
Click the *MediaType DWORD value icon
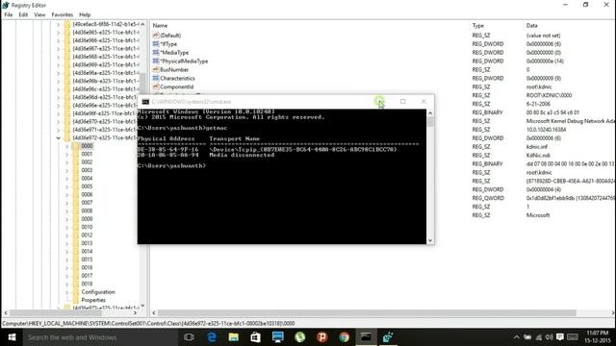pyautogui.click(x=156, y=52)
